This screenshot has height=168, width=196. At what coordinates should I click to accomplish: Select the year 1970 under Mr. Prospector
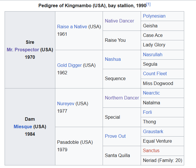[30, 57]
